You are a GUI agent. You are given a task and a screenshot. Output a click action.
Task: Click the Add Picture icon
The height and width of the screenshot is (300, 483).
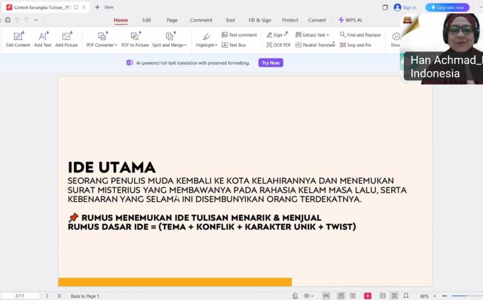67,40
